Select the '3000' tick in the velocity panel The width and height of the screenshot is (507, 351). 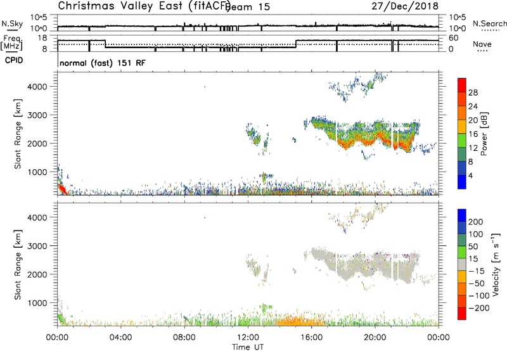[x=37, y=246]
